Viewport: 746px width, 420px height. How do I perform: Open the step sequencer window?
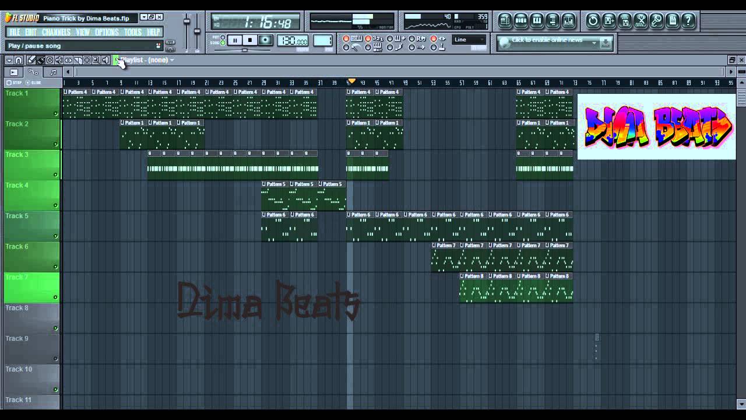pos(521,21)
